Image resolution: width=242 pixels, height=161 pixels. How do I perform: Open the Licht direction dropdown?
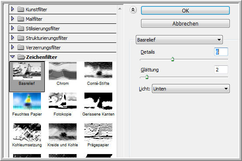[x=191, y=89]
